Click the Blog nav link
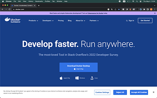 (x=70, y=21)
